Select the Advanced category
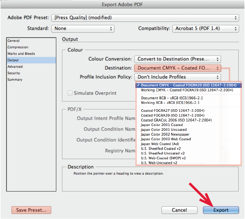Image resolution: width=245 pixels, height=219 pixels. (31, 67)
